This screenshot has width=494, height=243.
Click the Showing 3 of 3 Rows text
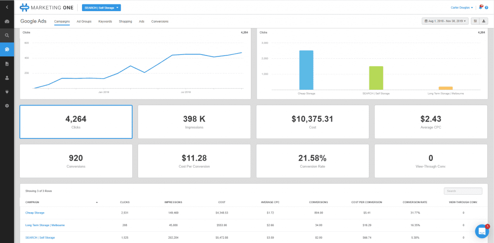click(39, 191)
